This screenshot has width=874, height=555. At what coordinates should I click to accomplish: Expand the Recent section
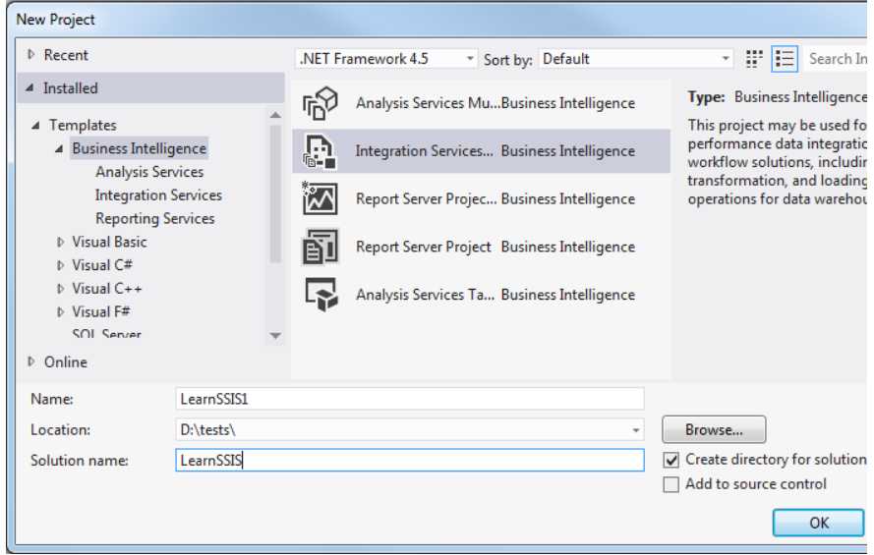(31, 55)
